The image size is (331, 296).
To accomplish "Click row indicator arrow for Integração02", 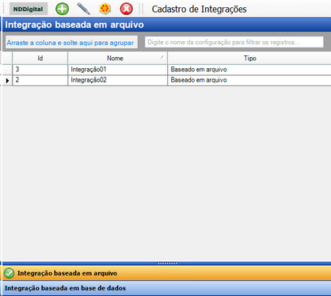I will pos(7,81).
